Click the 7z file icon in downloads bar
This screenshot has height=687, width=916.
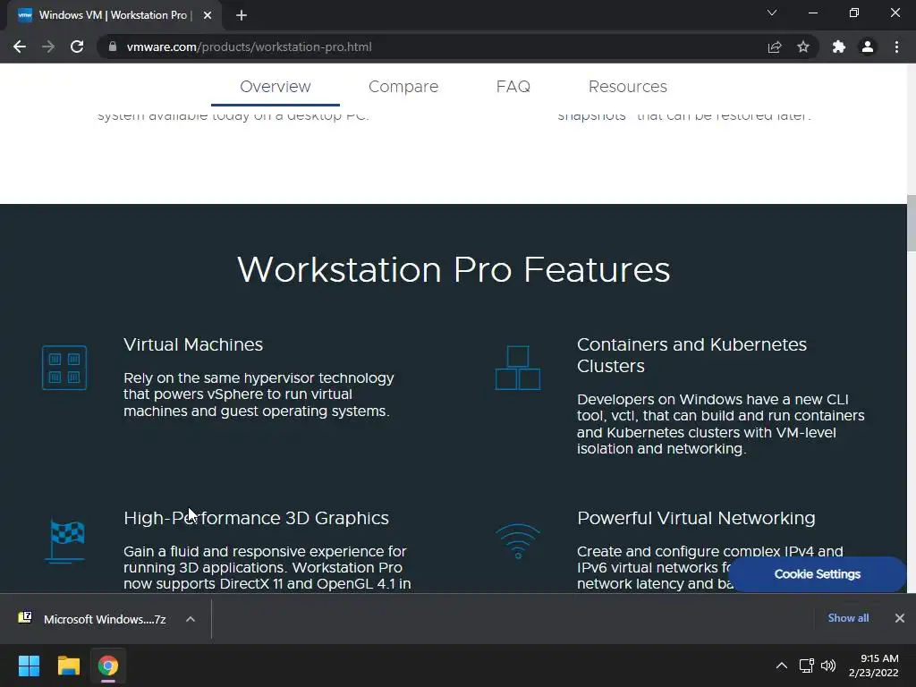[25, 618]
